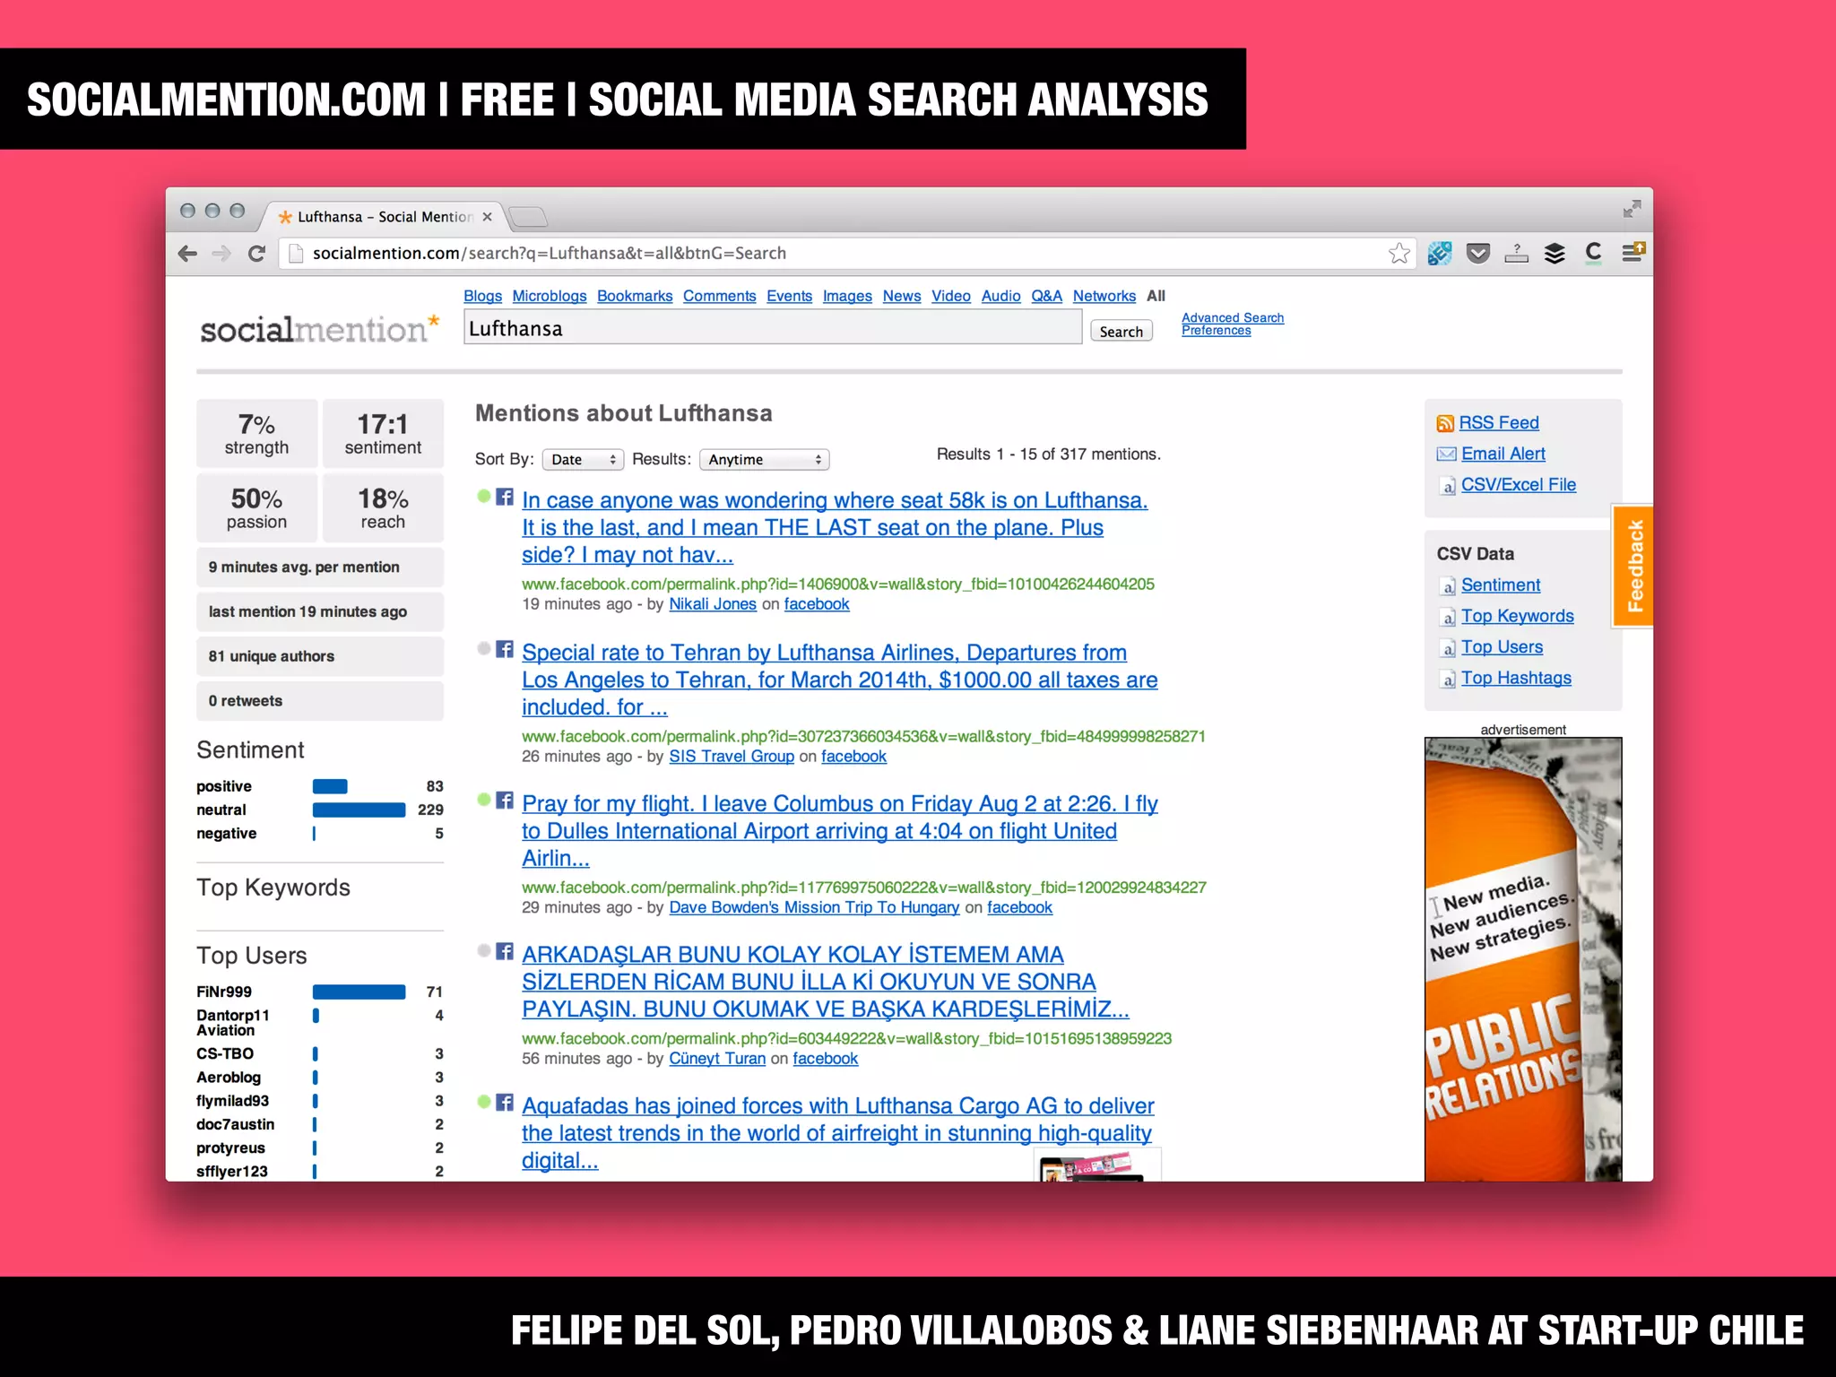
Task: Download the Top Keywords CSV
Action: [1517, 616]
